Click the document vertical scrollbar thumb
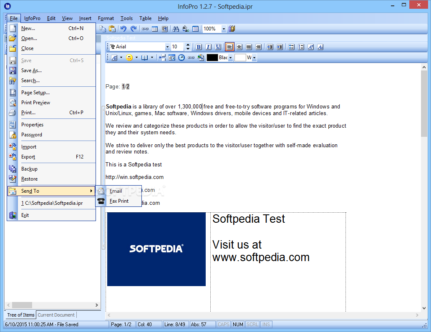Screen dimensions: 431x332 point(424,103)
